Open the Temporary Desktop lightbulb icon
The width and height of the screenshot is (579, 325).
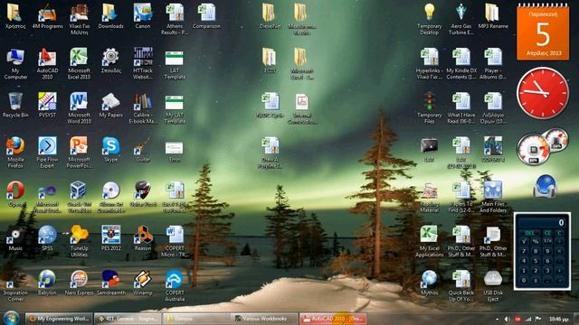pyautogui.click(x=429, y=19)
